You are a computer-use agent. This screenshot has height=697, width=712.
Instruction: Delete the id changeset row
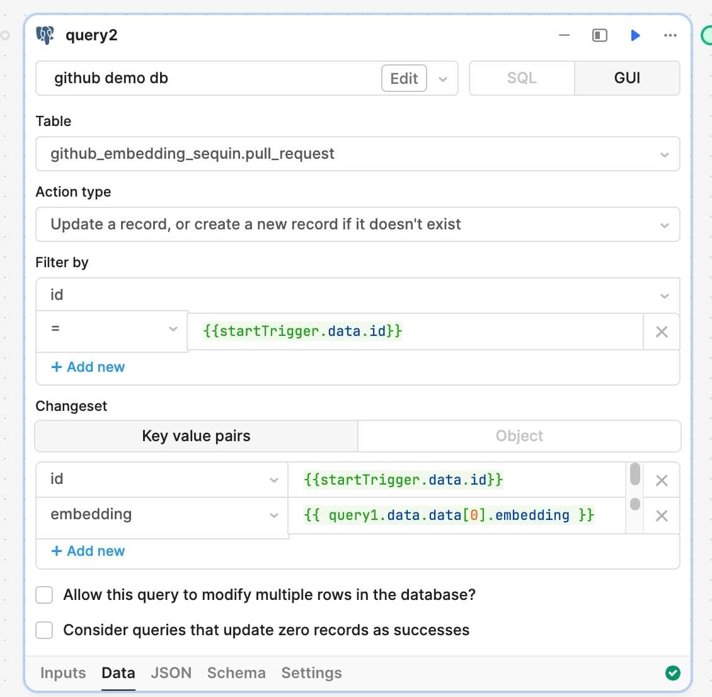(662, 481)
